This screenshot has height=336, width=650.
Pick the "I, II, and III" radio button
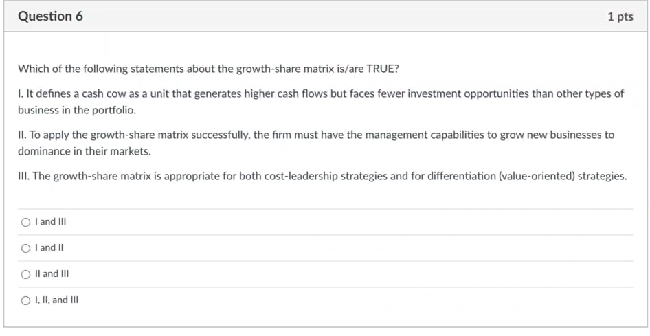coord(25,301)
